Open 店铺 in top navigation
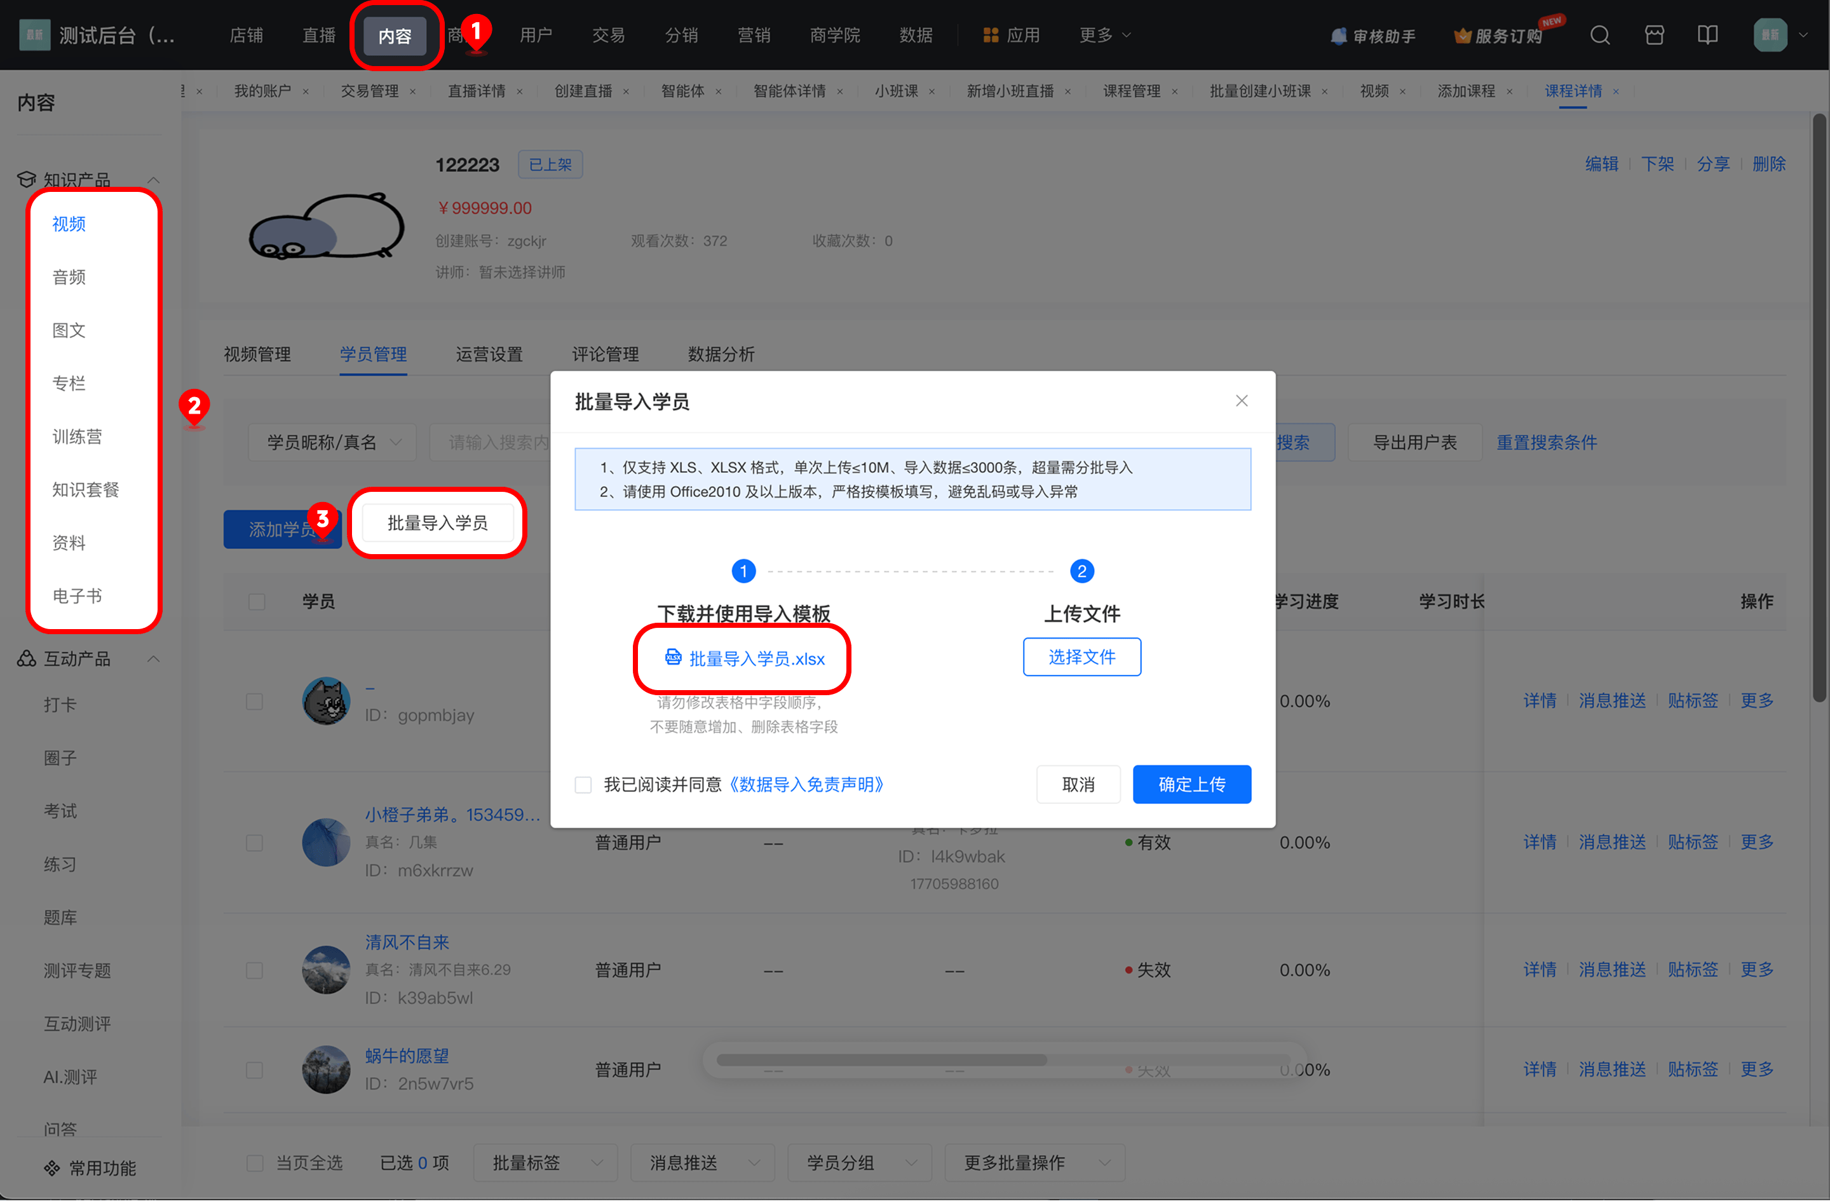This screenshot has width=1830, height=1201. coord(246,36)
